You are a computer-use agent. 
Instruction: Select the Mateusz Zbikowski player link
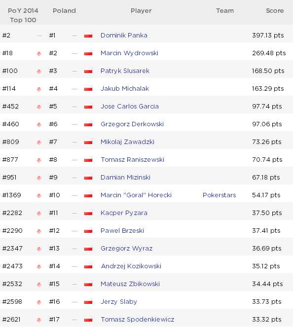pos(130,284)
